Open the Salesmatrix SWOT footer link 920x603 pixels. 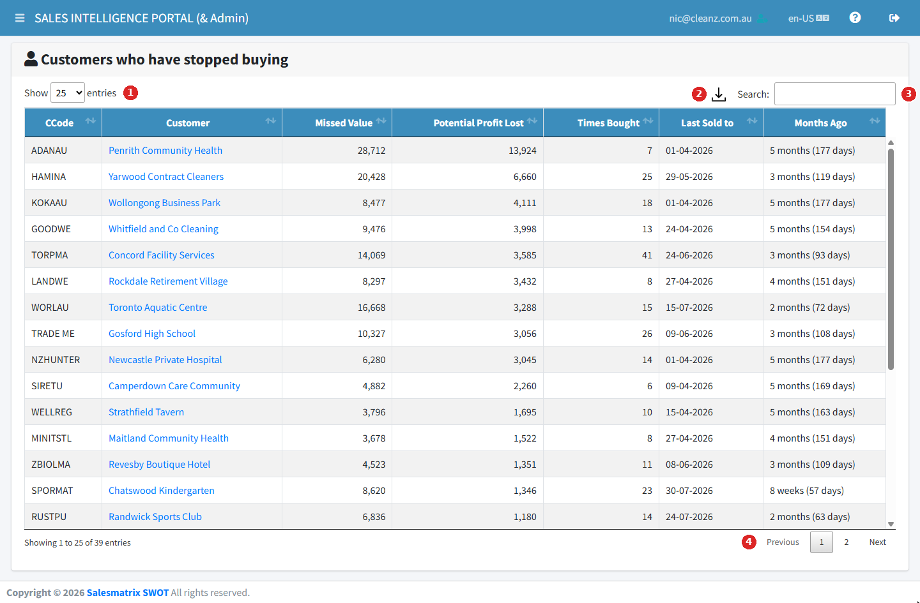tap(128, 593)
